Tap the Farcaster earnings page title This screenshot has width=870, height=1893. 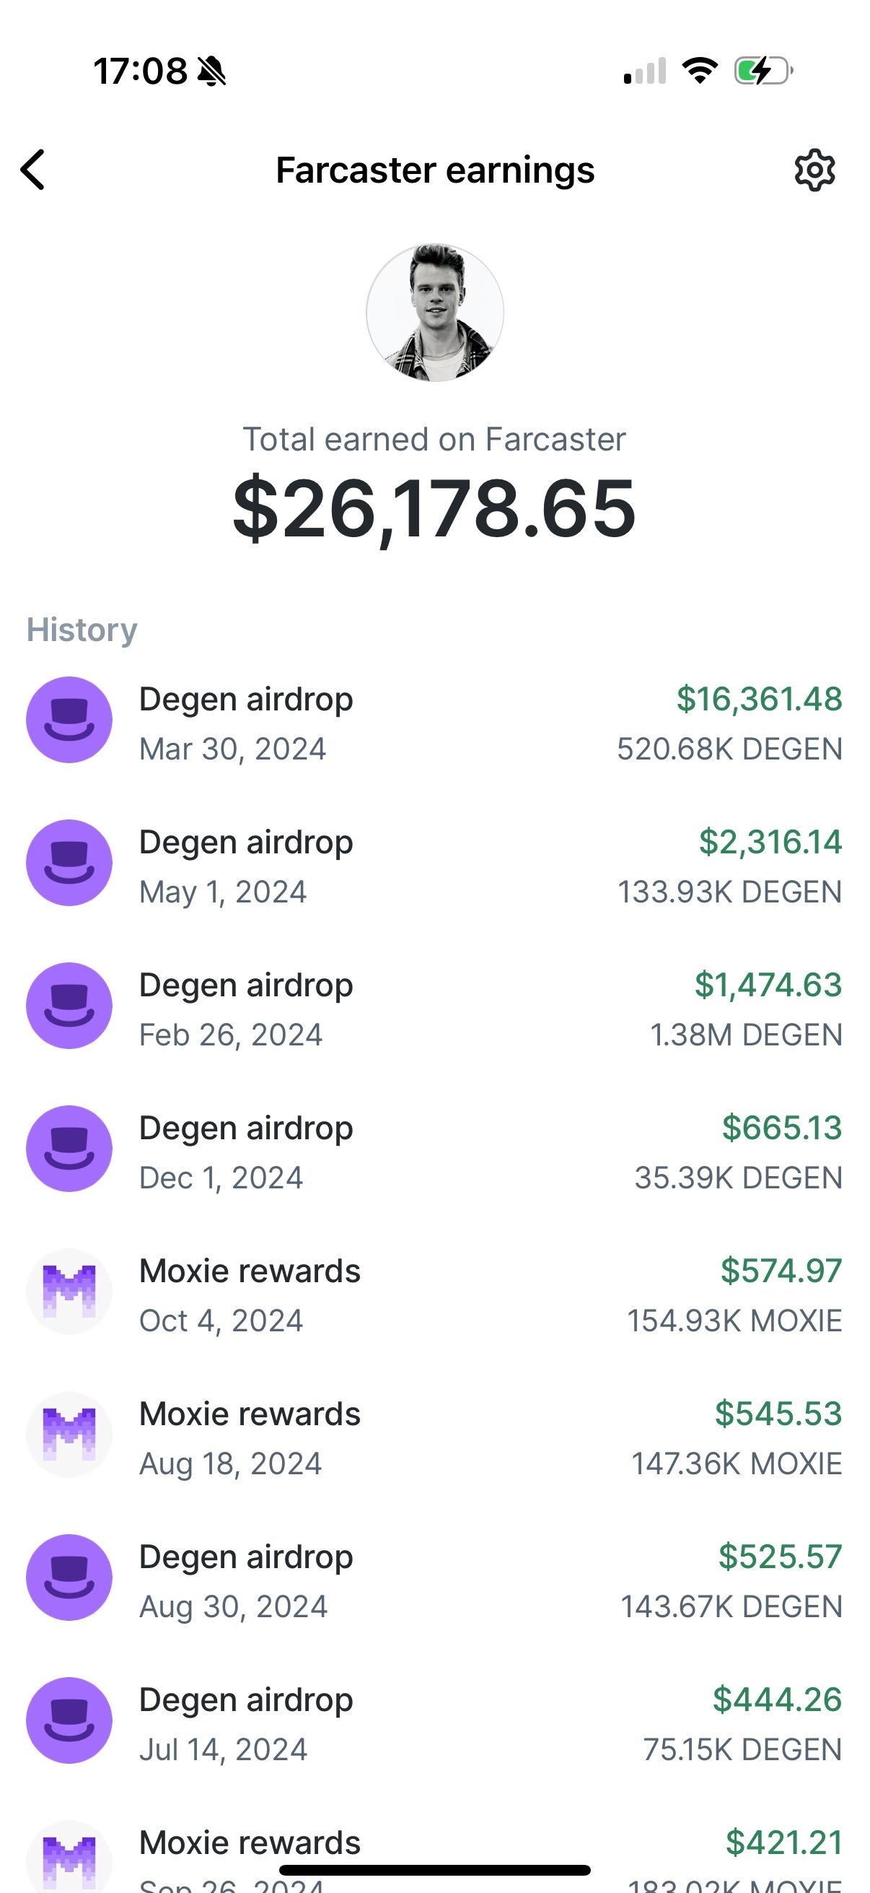click(434, 170)
